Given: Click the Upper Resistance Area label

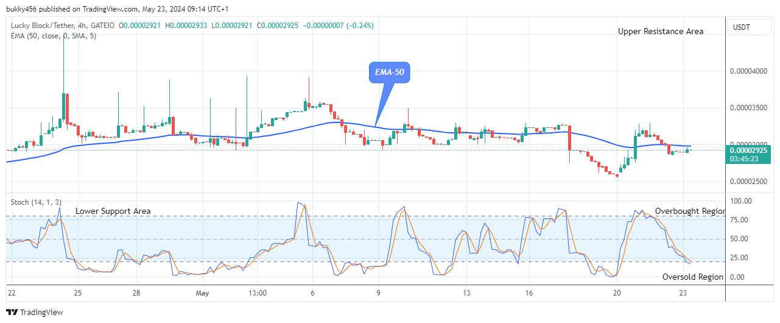Looking at the screenshot, I should [x=661, y=31].
